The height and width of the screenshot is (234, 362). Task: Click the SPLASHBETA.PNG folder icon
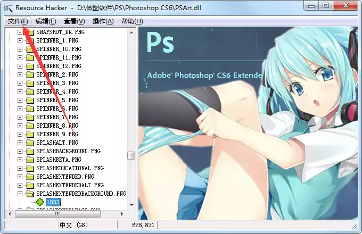tap(30, 160)
